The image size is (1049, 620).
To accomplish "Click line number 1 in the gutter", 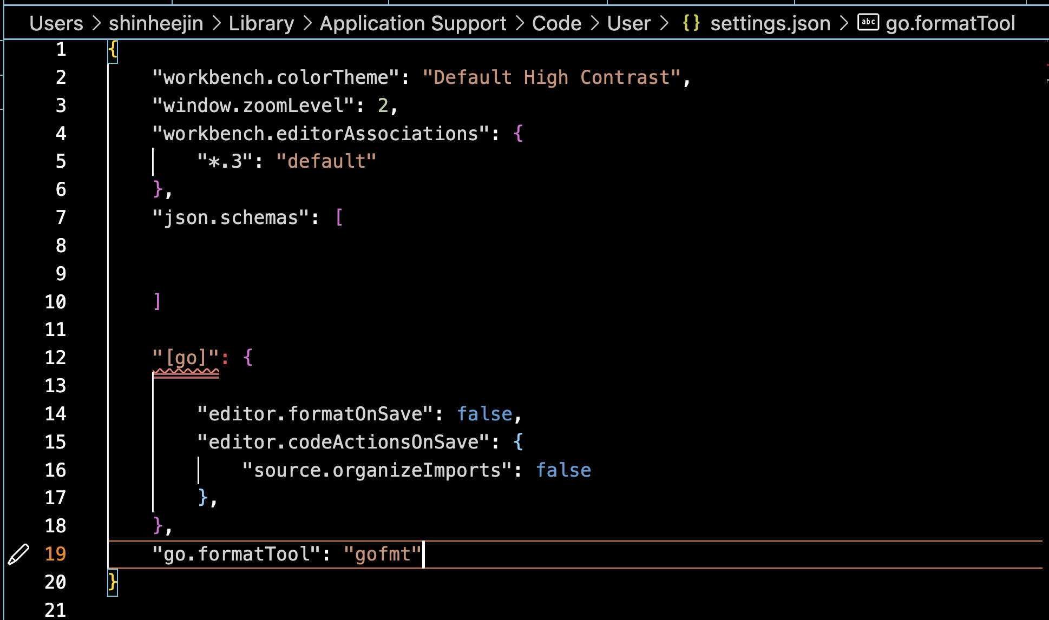I will [x=61, y=49].
